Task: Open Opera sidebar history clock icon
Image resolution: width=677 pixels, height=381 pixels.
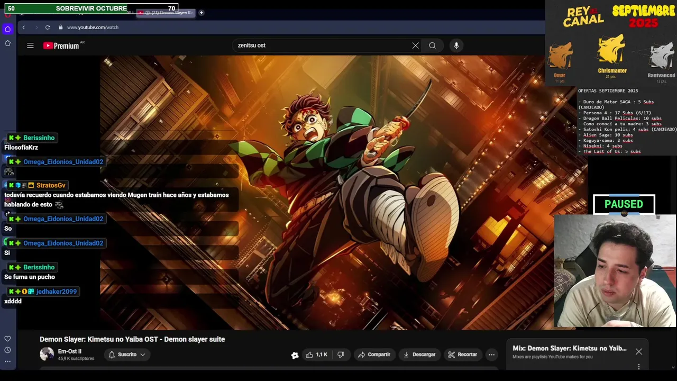Action: click(x=7, y=350)
